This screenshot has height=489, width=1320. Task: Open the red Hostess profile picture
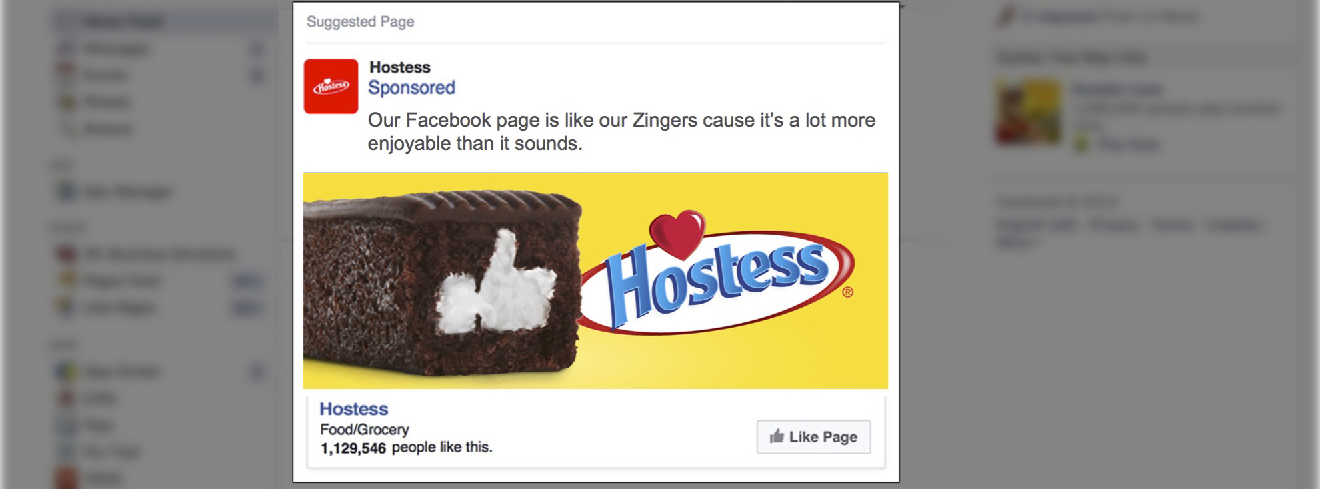point(331,86)
